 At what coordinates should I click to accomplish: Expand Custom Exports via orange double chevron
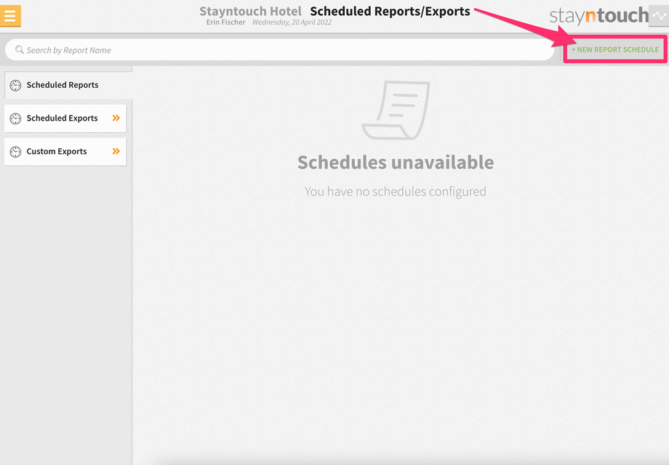tap(116, 151)
